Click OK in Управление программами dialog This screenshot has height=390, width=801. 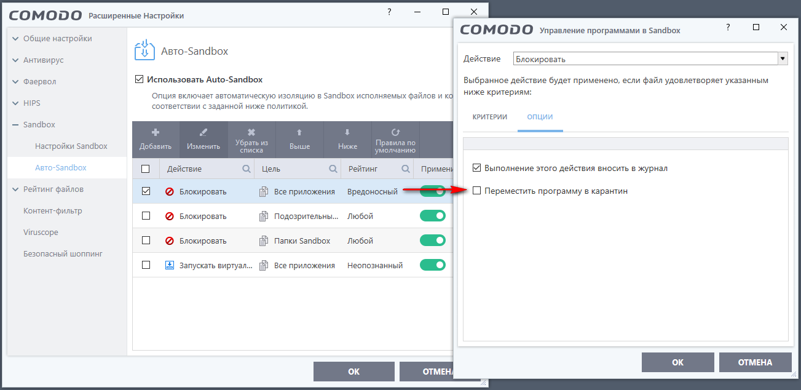click(x=678, y=362)
